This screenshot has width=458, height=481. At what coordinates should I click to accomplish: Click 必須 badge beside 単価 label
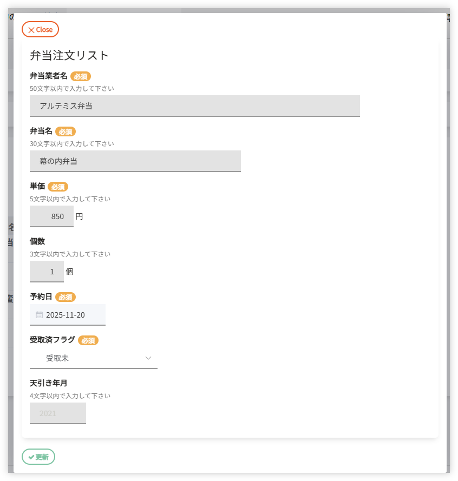tap(58, 187)
